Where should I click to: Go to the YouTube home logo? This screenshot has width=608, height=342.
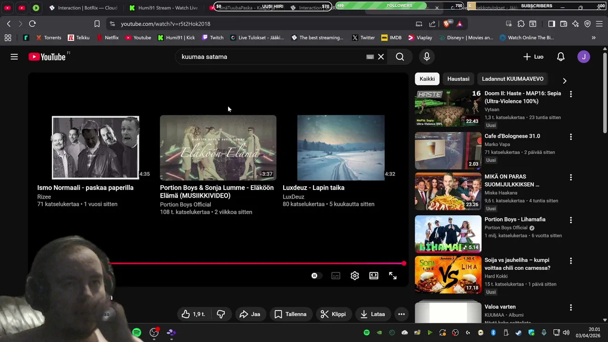(47, 57)
